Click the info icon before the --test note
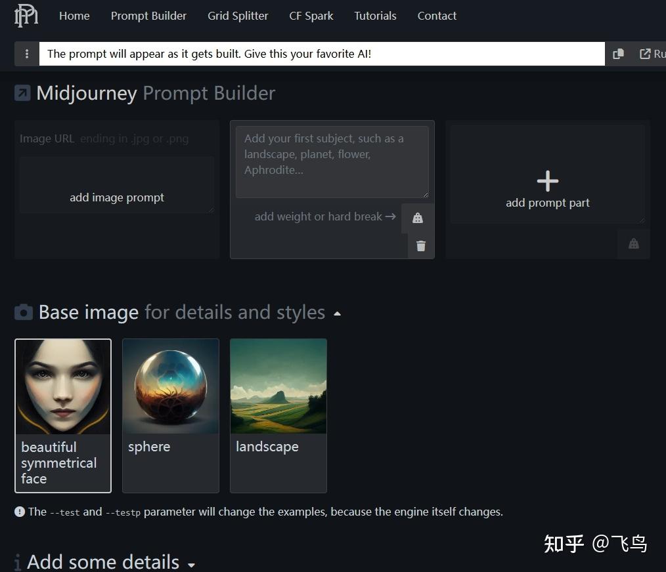This screenshot has width=666, height=572. pyautogui.click(x=20, y=512)
